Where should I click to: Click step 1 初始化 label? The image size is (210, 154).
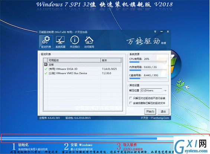point(23,145)
